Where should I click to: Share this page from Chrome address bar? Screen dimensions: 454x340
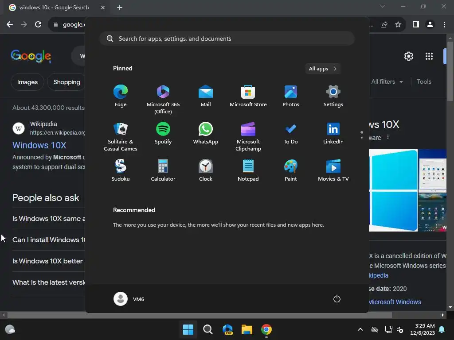point(384,25)
